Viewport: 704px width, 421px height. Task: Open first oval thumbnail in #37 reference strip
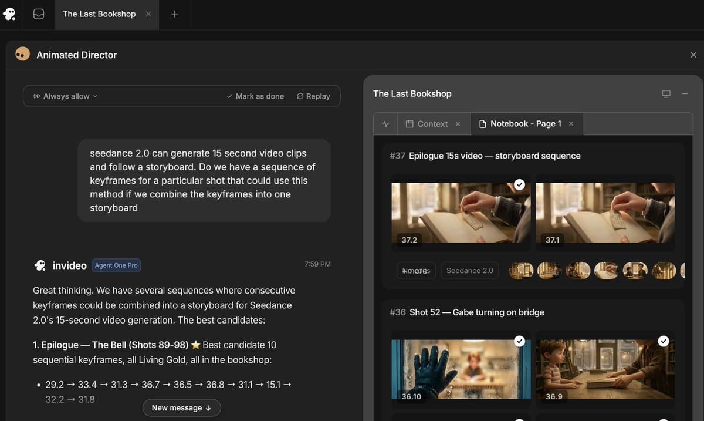(520, 270)
